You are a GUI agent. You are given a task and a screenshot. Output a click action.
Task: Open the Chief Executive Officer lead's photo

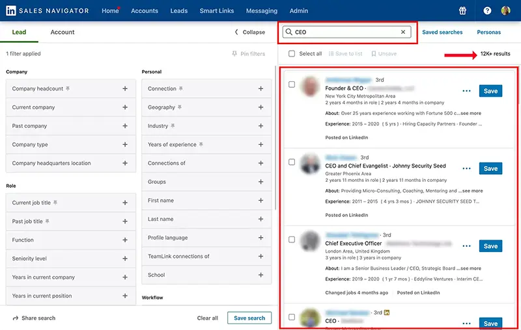click(x=310, y=241)
